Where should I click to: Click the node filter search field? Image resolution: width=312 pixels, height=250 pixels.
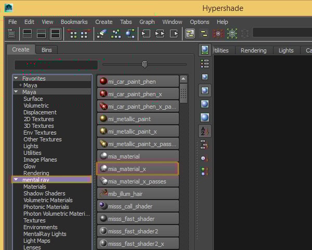click(56, 64)
